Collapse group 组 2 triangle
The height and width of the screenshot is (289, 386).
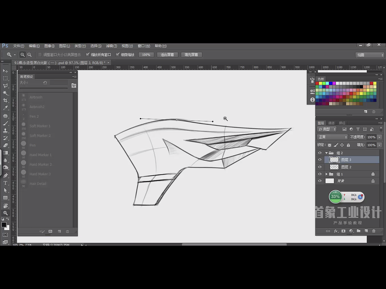pos(326,153)
